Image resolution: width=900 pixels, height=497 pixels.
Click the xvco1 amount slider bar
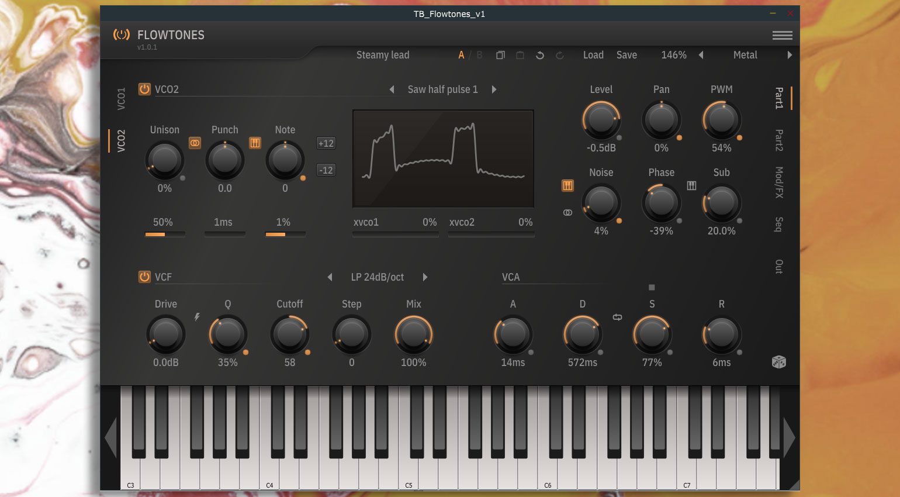click(395, 234)
